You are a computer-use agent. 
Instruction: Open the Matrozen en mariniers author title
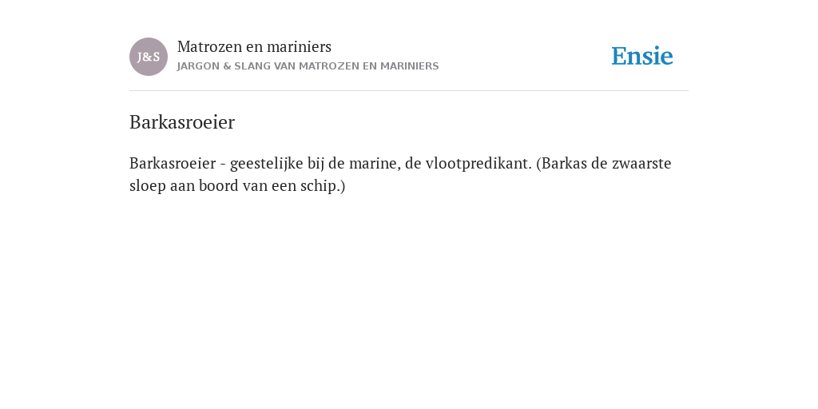(x=254, y=46)
